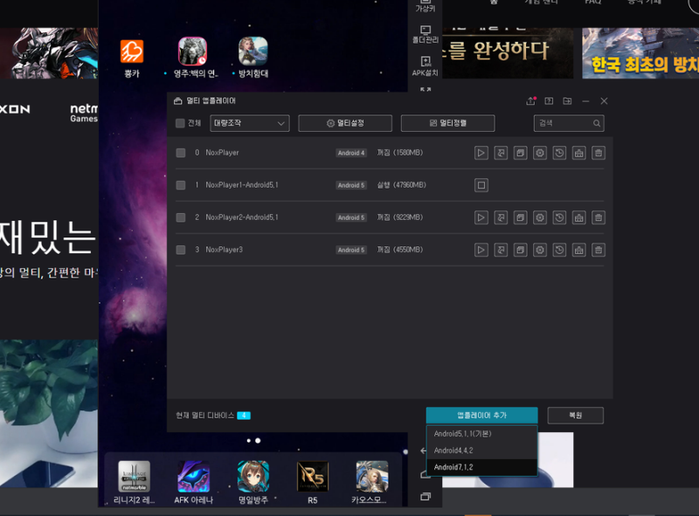Open backup/restore clock icon for NoxPlayer2-Android5.1
This screenshot has height=516, width=699.
559,217
